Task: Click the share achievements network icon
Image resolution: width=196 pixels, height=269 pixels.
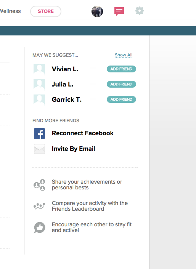Action: coord(39,185)
